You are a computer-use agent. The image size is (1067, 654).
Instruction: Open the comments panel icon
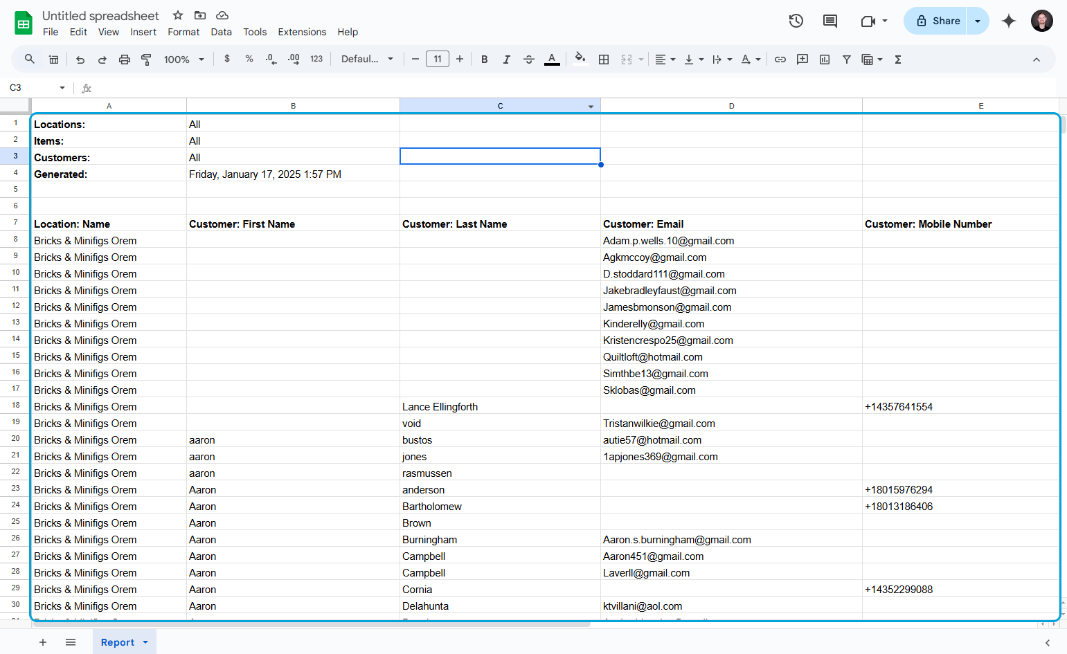click(x=830, y=21)
